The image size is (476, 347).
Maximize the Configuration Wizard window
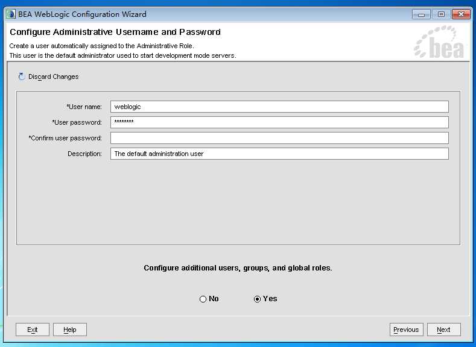pos(441,14)
